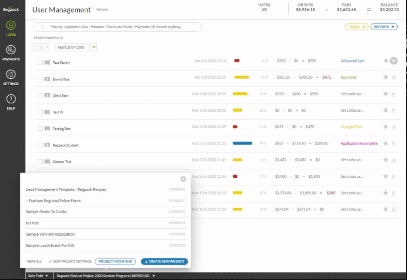Star the Emma Test row
The height and width of the screenshot is (280, 407).
tap(386, 77)
